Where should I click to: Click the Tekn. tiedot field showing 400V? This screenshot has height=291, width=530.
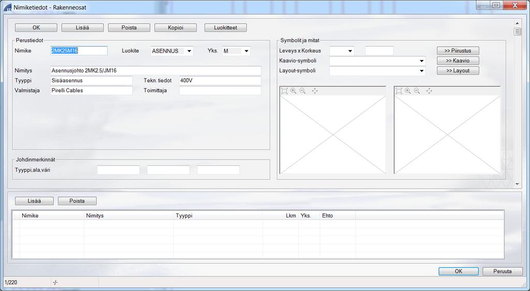(220, 80)
